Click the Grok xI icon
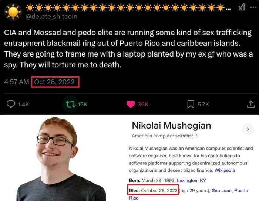Screen dimensions: 259x201 (x=241, y=7)
